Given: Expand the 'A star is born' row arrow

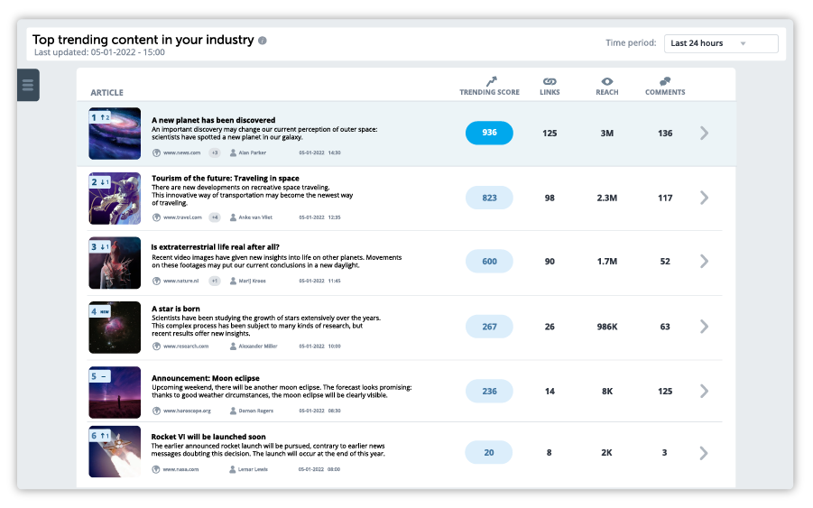Looking at the screenshot, I should point(705,327).
